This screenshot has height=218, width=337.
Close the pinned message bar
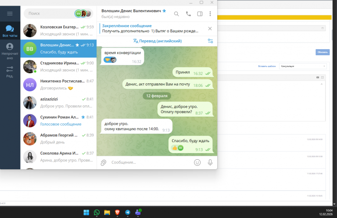click(x=210, y=29)
